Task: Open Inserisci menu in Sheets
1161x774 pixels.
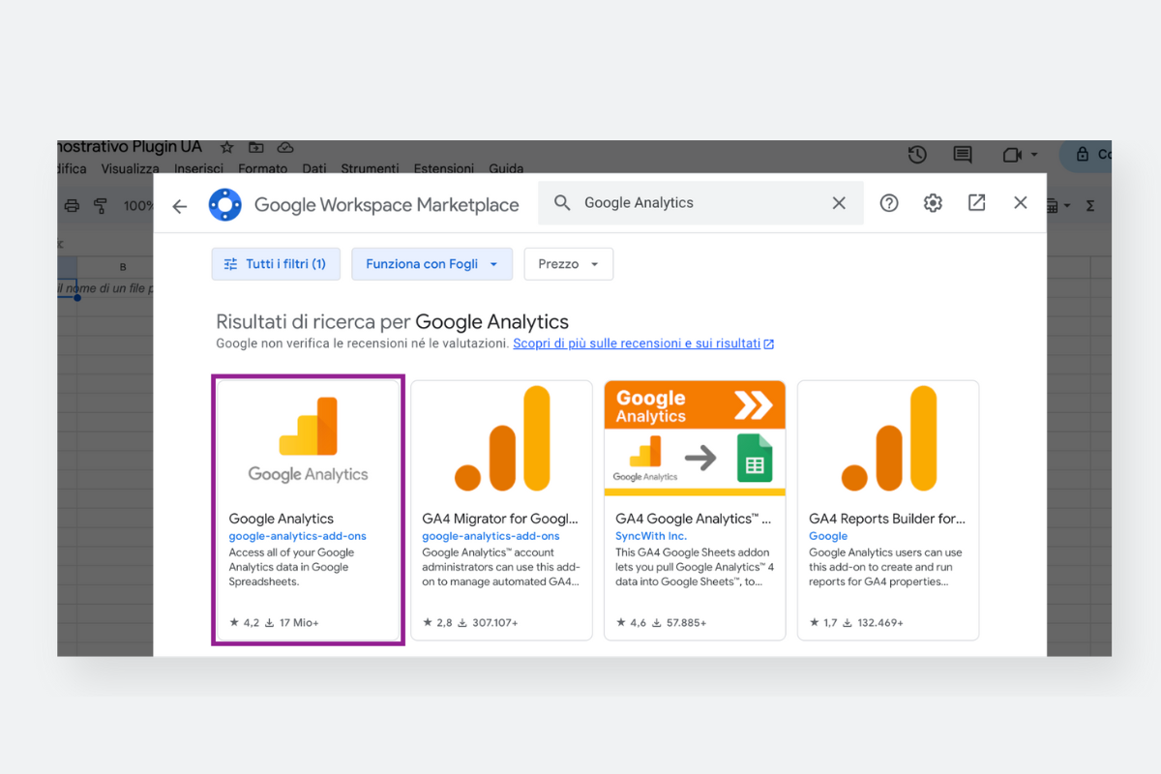Action: click(x=198, y=168)
